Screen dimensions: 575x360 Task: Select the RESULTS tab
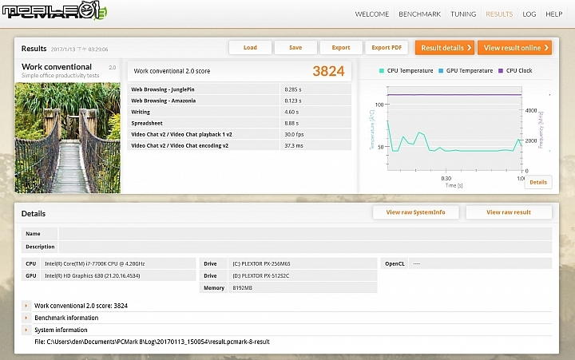[x=499, y=14]
